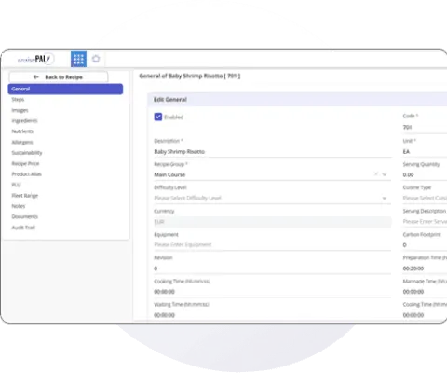Open the Steps section in sidebar
Viewport: 447px width, 373px height.
tap(18, 100)
